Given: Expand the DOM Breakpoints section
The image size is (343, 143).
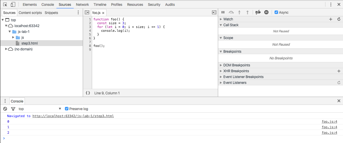Looking at the screenshot, I should pyautogui.click(x=236, y=65).
